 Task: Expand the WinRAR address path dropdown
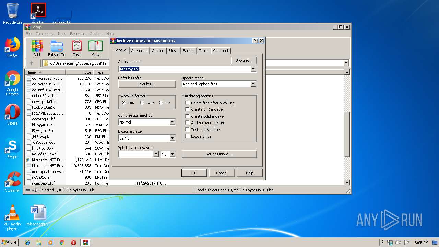[x=346, y=63]
